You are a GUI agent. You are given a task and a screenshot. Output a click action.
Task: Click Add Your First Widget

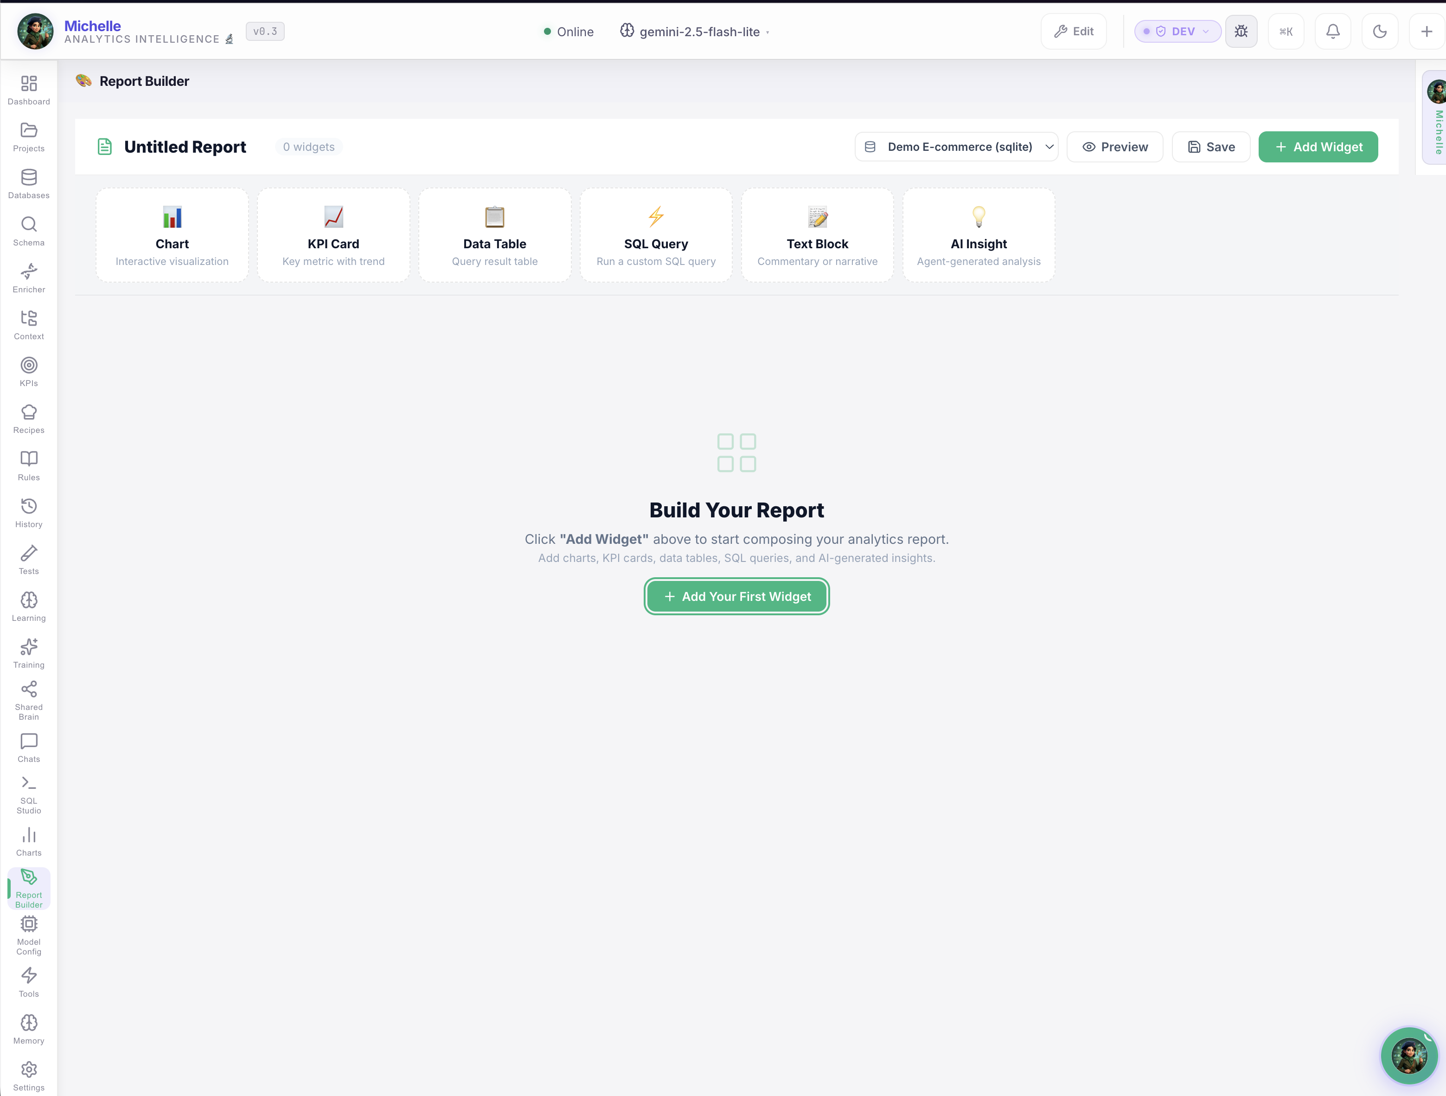point(737,596)
